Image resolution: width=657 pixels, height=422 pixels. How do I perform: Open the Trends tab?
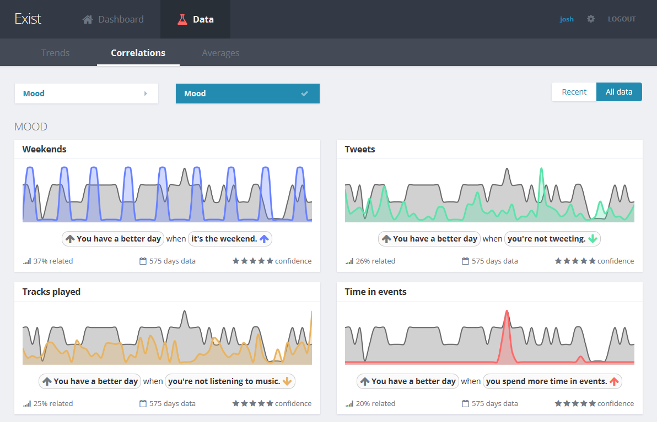coord(55,53)
